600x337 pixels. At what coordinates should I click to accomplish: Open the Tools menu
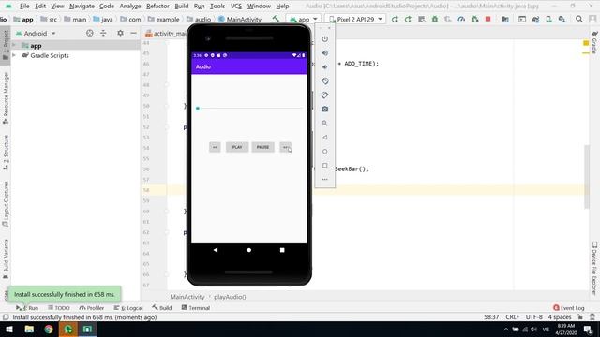(217, 7)
